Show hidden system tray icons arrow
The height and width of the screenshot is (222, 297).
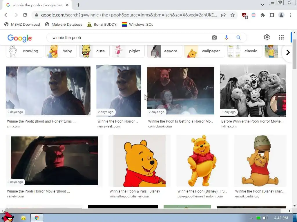tap(251, 218)
